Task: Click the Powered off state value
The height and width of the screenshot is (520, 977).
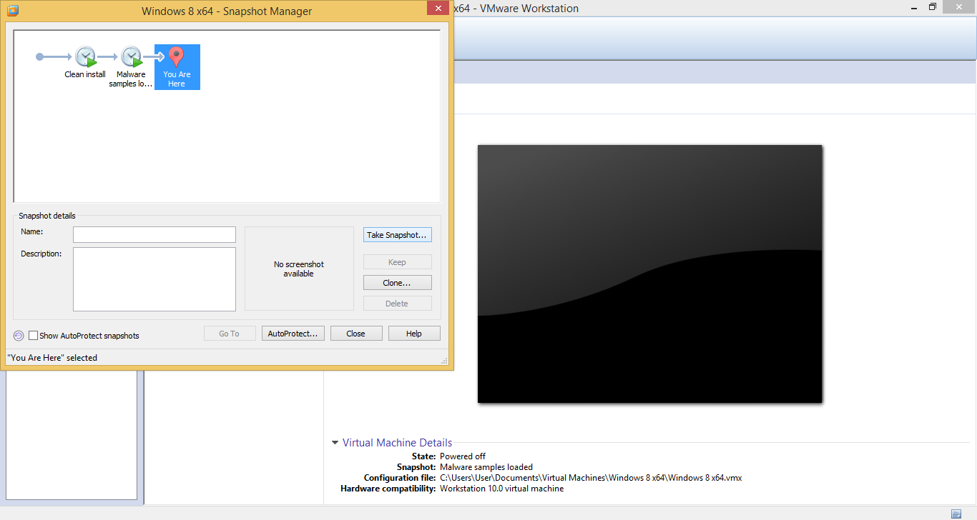Action: (463, 456)
